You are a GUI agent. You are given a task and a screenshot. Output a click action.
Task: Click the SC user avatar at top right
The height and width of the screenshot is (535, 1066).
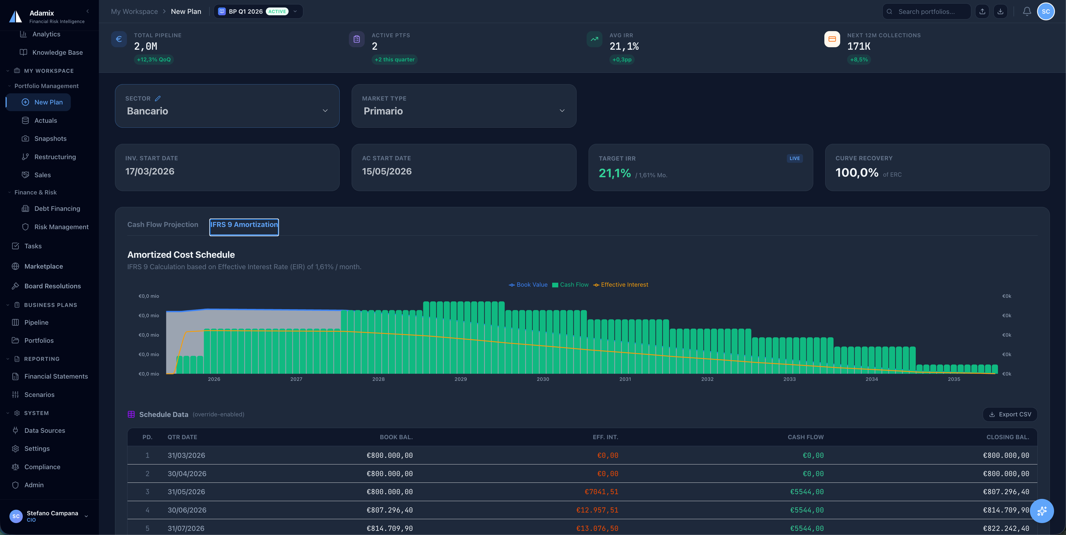[1045, 11]
